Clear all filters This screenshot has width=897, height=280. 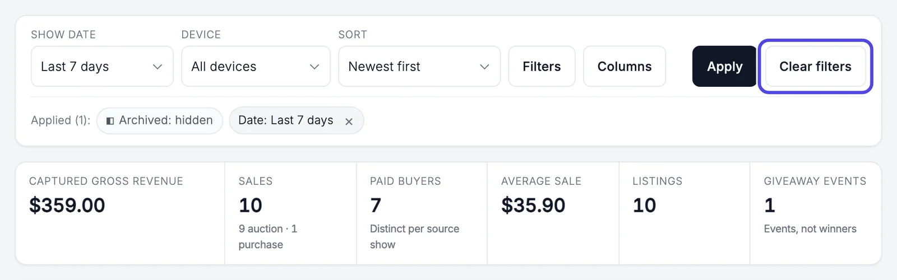(815, 66)
